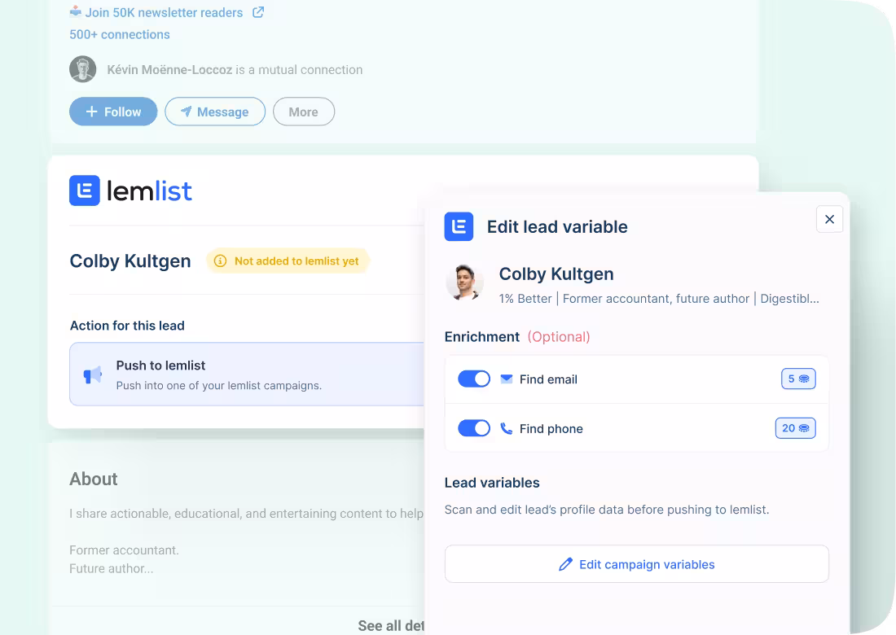Viewport: 896px width, 635px height.
Task: View the 500+ connections link
Action: (x=120, y=34)
